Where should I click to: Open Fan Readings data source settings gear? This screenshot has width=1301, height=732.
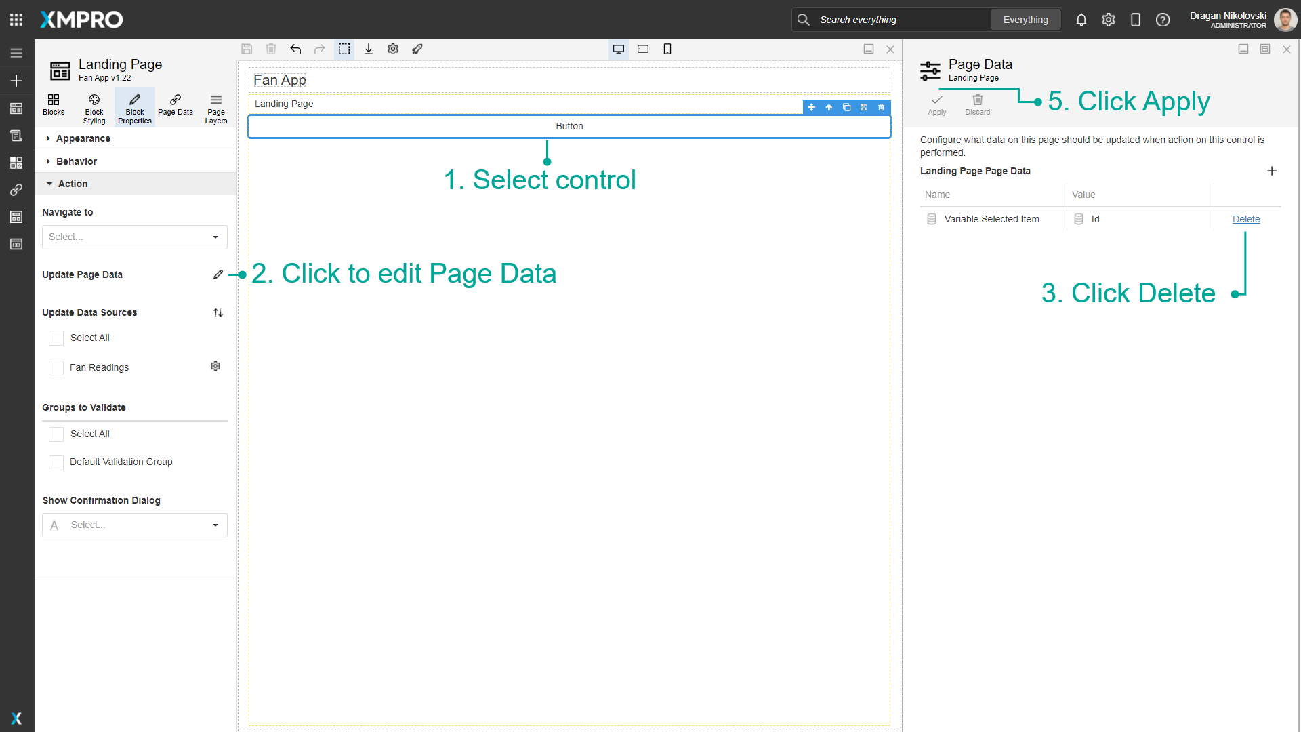tap(215, 366)
